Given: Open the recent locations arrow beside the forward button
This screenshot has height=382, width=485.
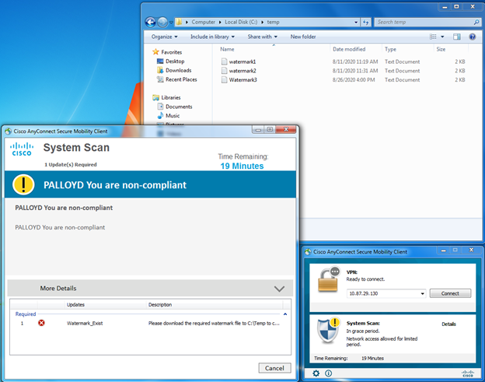Looking at the screenshot, I should pos(171,23).
